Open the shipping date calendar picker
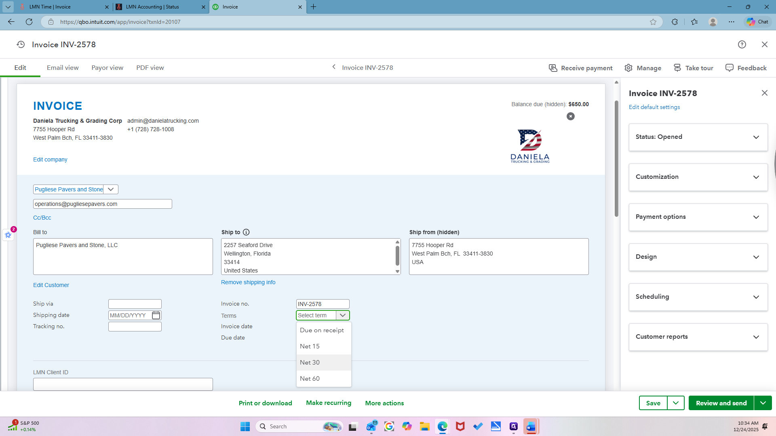 [156, 315]
